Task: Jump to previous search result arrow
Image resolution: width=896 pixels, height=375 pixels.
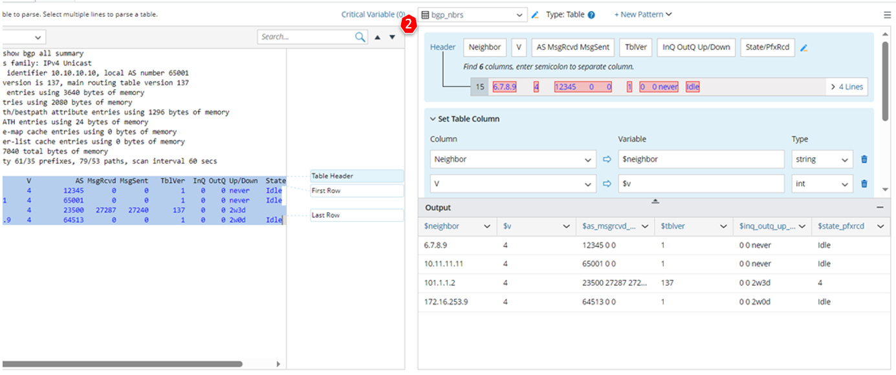Action: click(378, 37)
